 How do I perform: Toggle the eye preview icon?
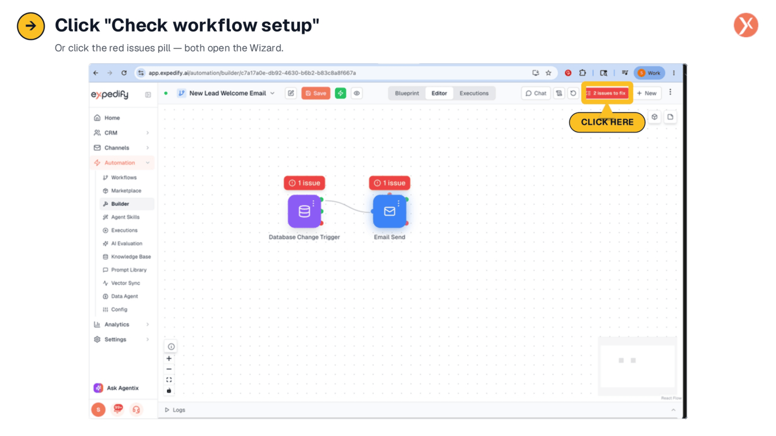click(x=356, y=93)
